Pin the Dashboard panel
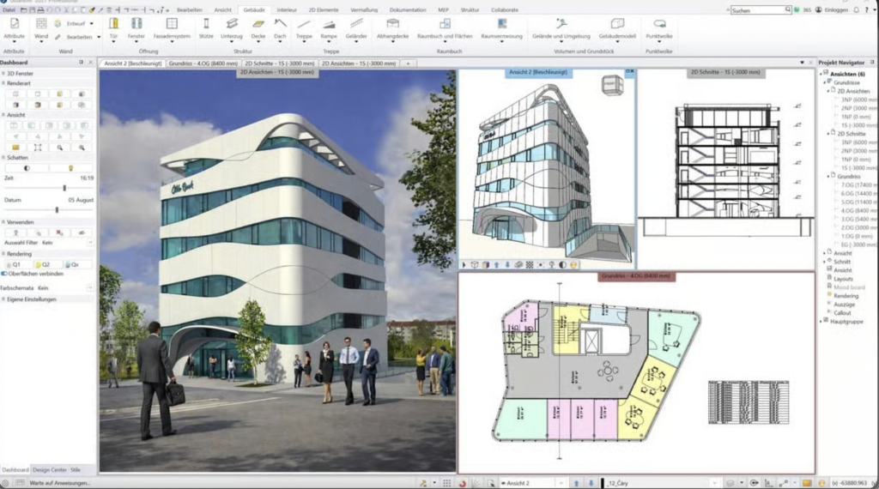This screenshot has width=879, height=489. [82, 62]
